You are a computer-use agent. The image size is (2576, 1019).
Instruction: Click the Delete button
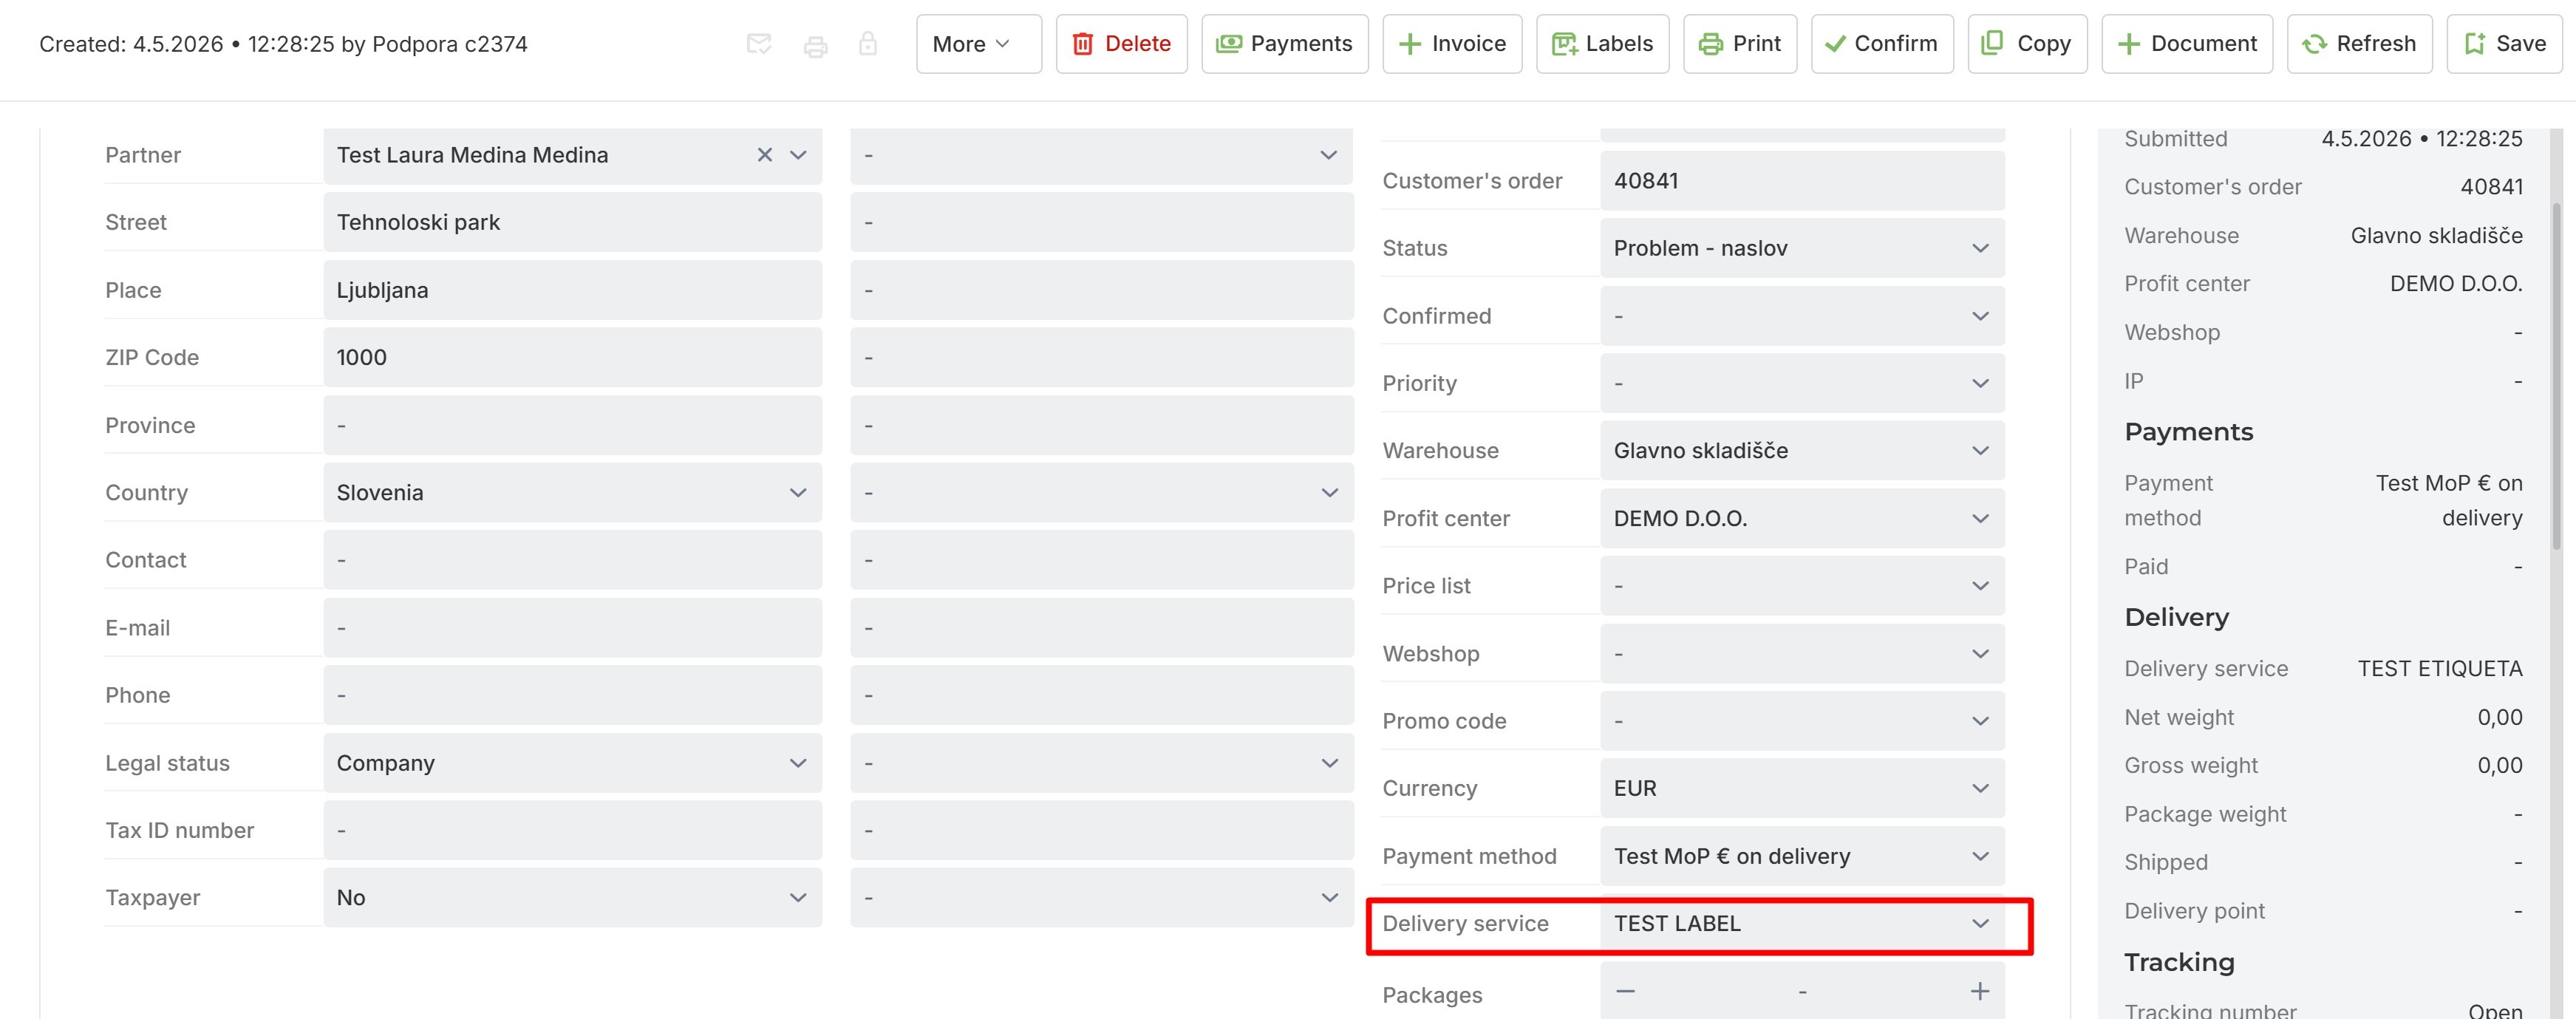[x=1121, y=44]
